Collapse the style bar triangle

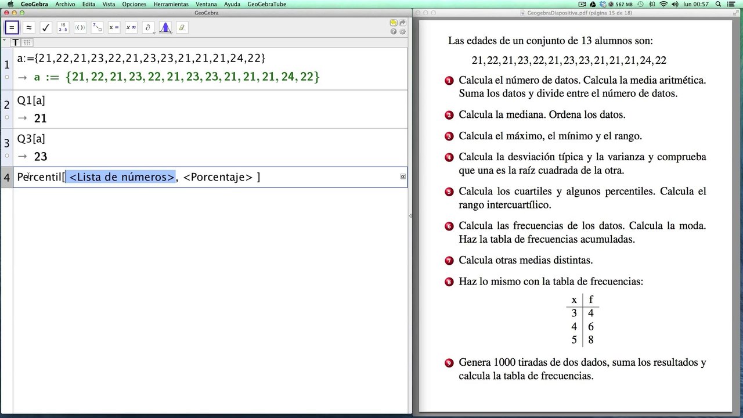point(5,41)
